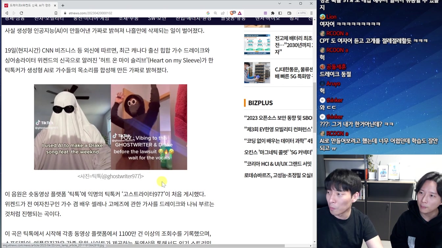The image size is (442, 248).
Task: Open the CJ대한통운 article thumbnail
Action: click(x=257, y=72)
